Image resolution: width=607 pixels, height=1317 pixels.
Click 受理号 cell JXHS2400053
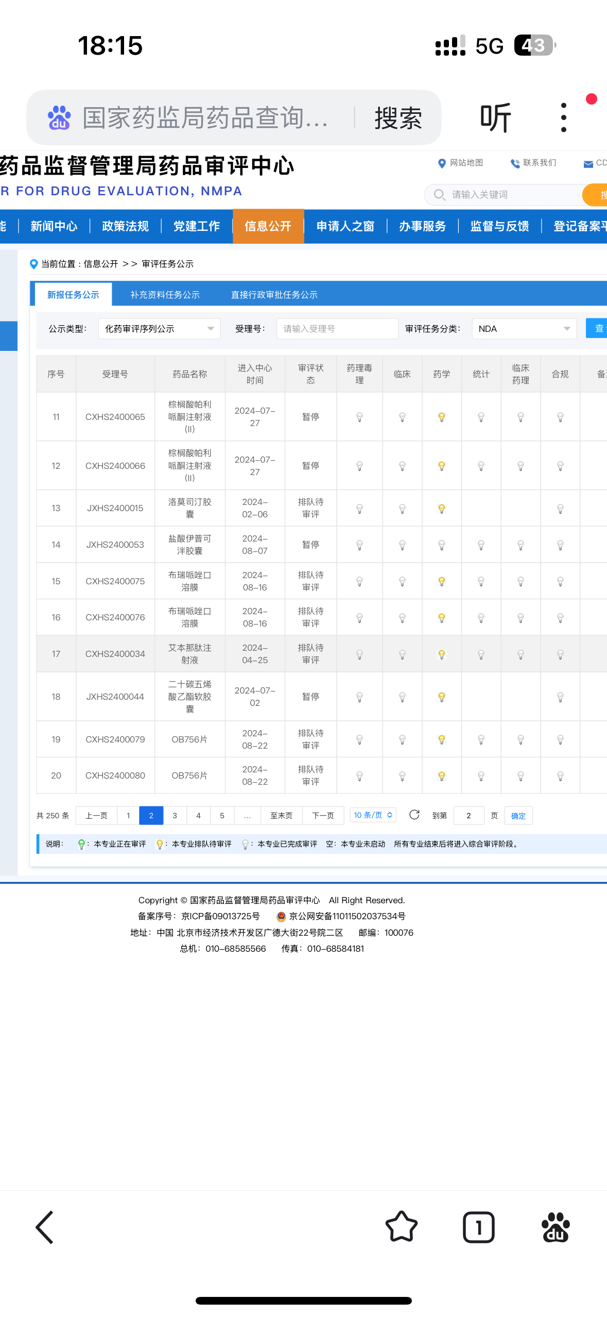coord(115,545)
